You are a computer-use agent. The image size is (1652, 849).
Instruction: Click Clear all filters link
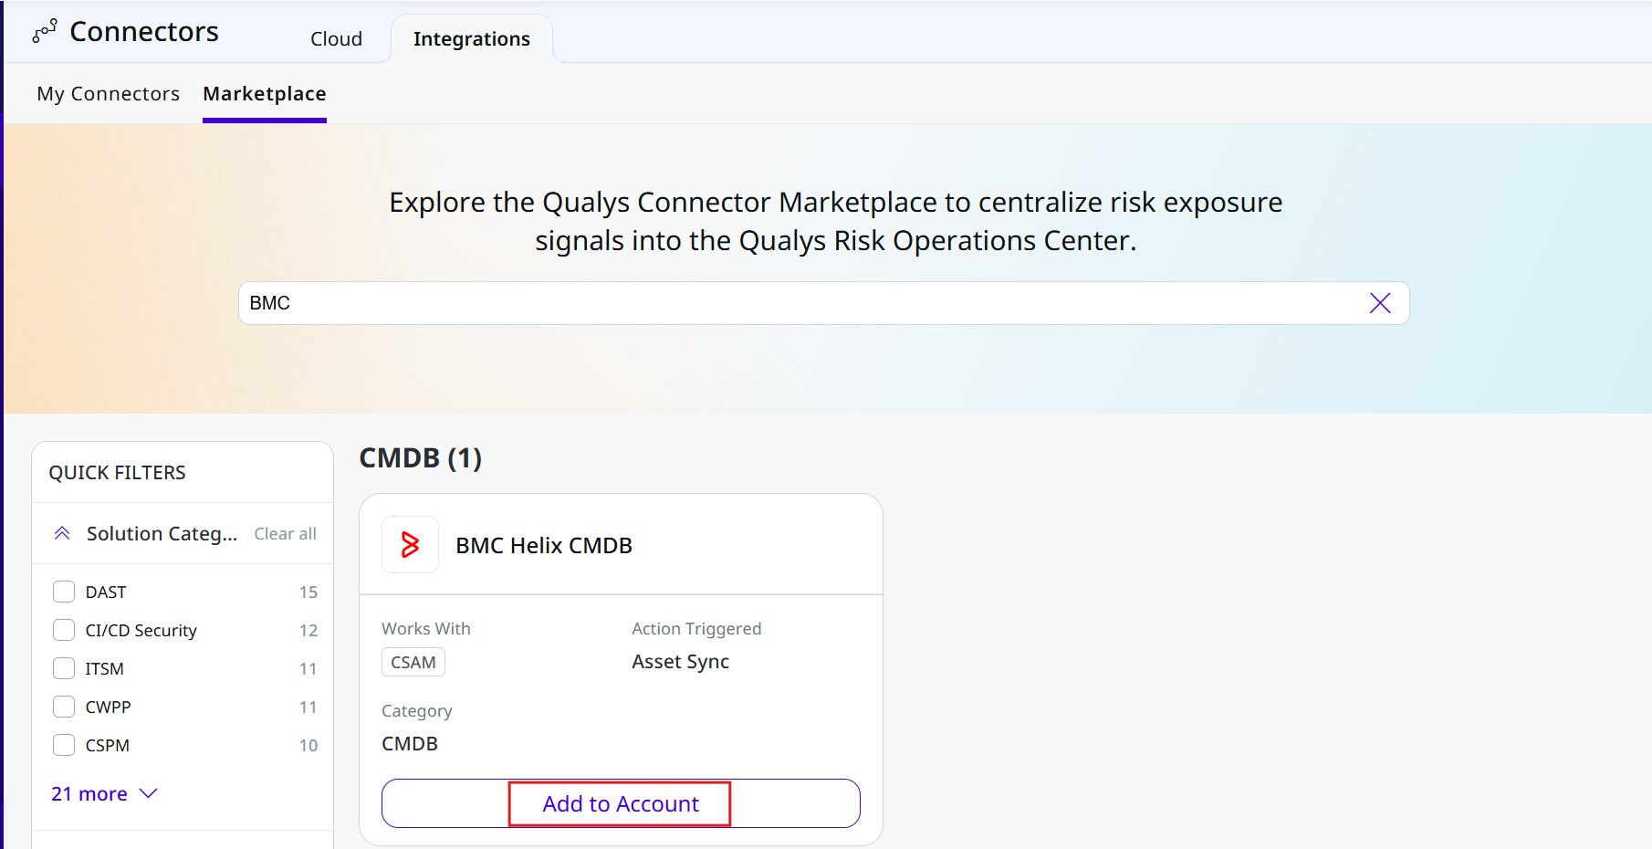[x=285, y=534]
